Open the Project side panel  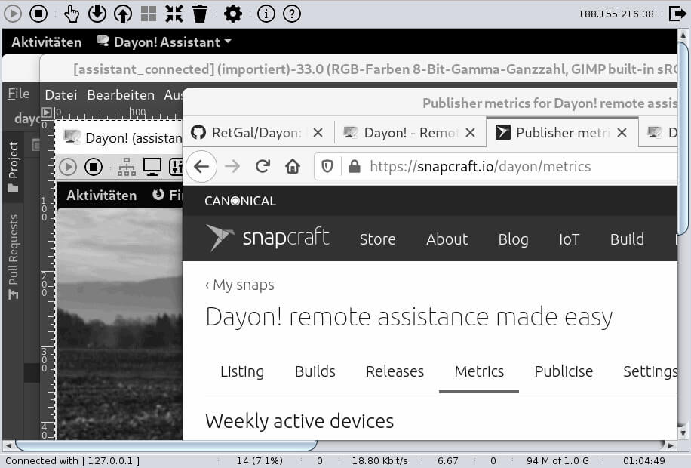click(14, 167)
